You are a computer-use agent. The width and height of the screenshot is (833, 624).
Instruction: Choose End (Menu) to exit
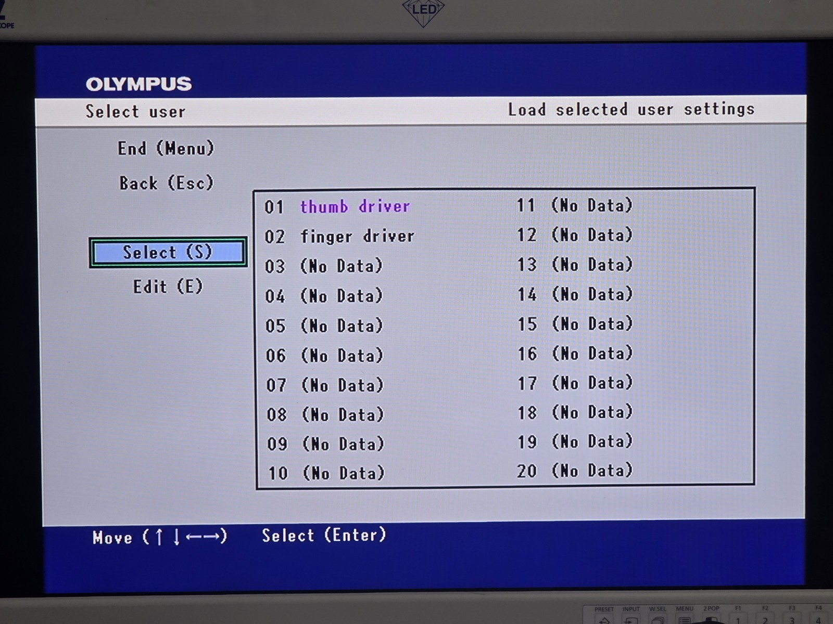[x=166, y=148]
